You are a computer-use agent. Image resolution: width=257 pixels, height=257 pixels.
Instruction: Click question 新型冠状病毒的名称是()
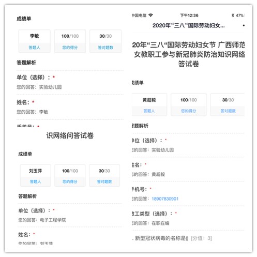coord(161,238)
